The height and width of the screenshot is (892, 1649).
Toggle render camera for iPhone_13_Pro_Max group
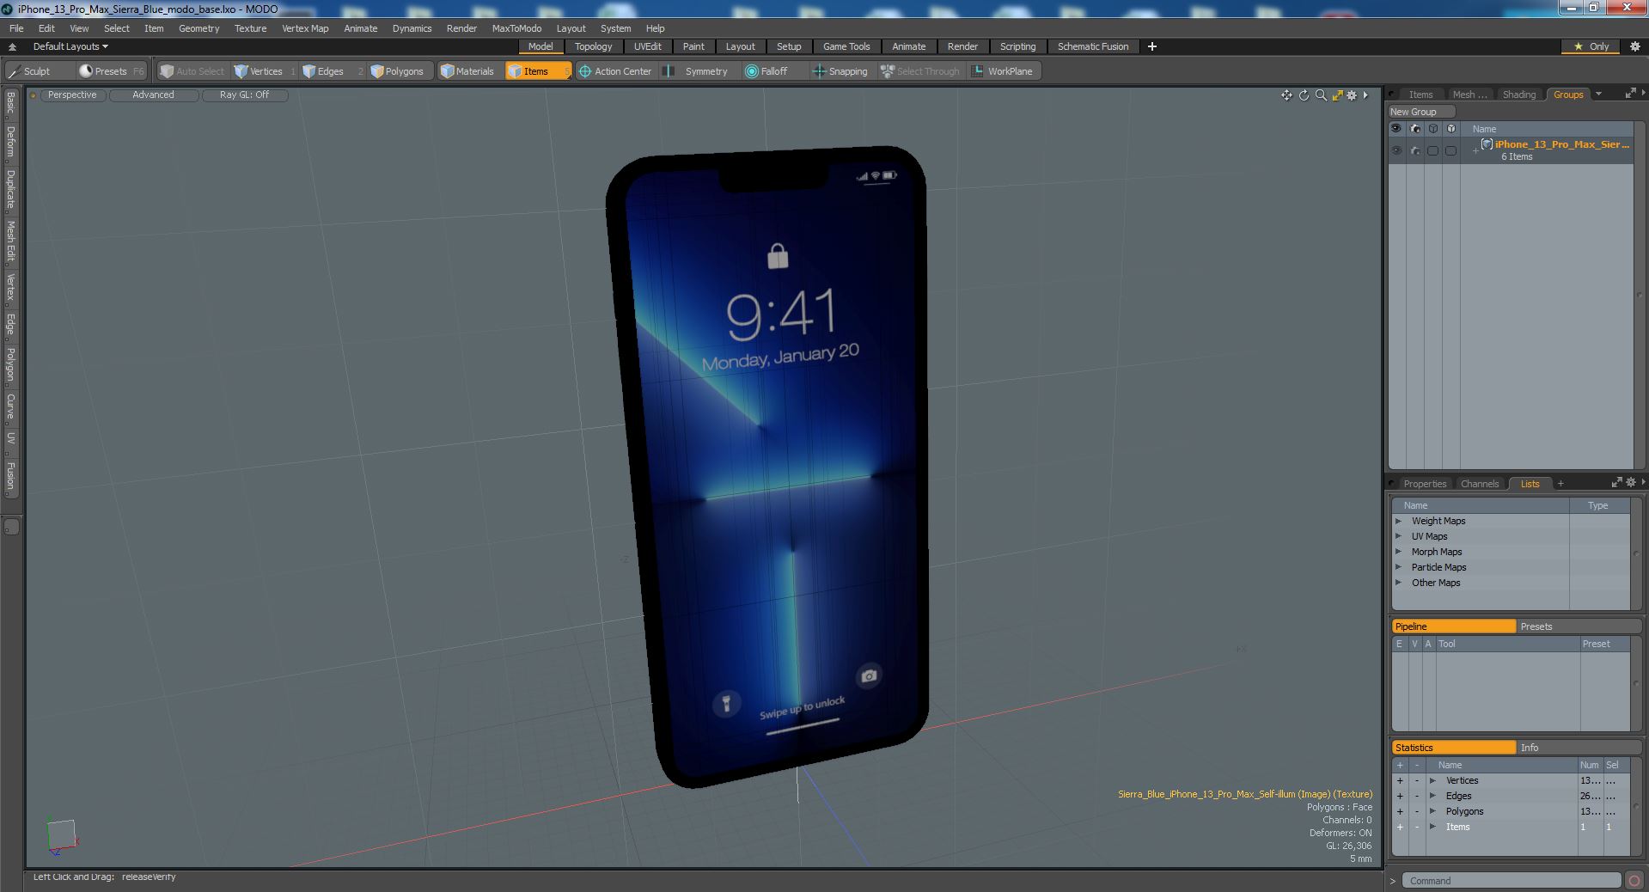coord(1415,150)
